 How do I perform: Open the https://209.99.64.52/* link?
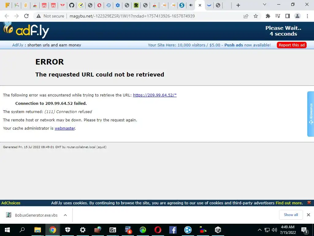click(x=155, y=95)
